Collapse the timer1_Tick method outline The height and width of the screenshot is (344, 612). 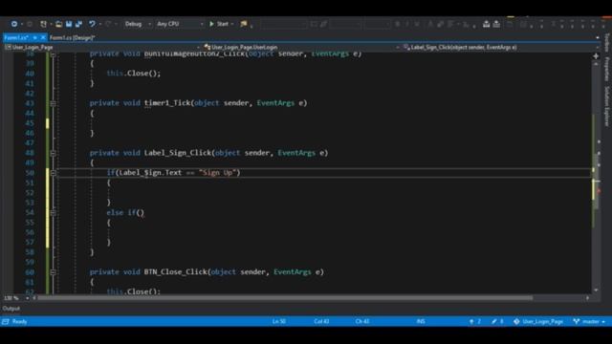(x=54, y=103)
